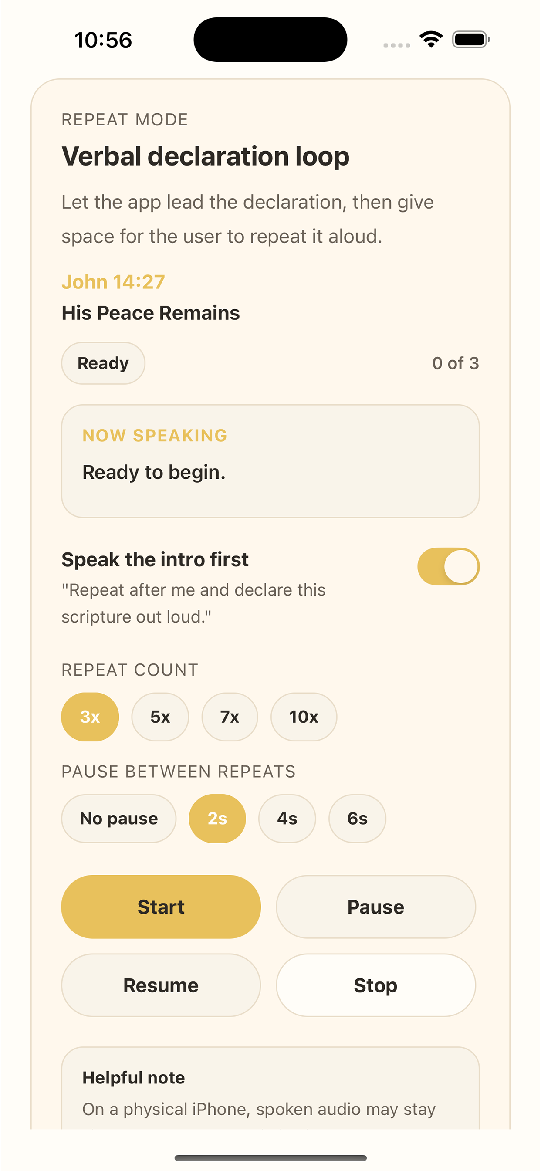Tap the Ready status pill
541x1171 pixels.
103,363
